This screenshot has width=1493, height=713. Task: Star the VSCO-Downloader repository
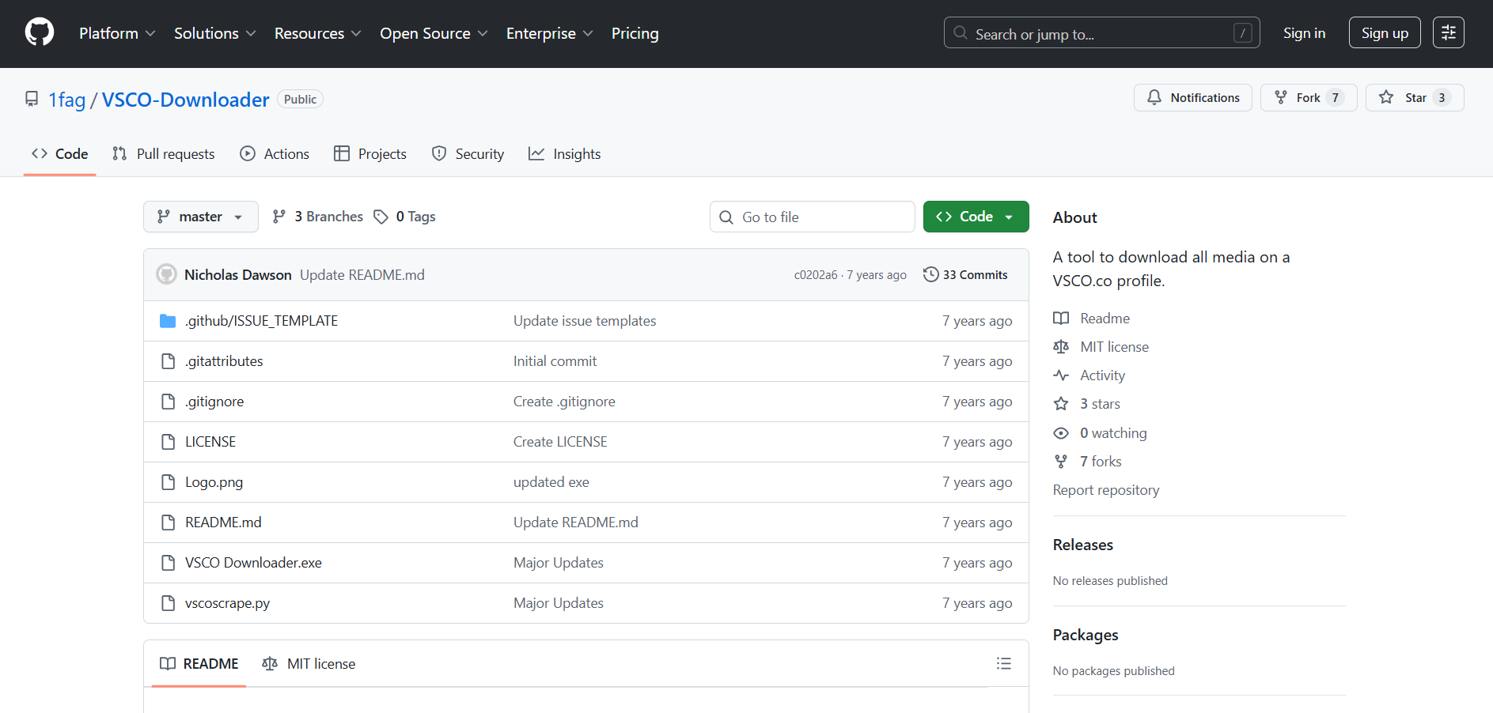coord(1415,97)
